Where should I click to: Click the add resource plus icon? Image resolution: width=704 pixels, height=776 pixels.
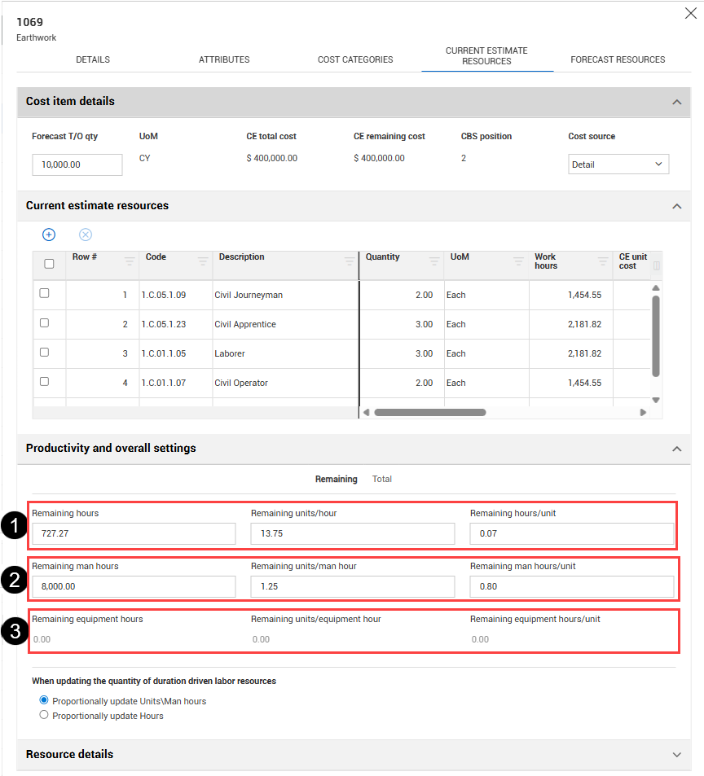[49, 235]
